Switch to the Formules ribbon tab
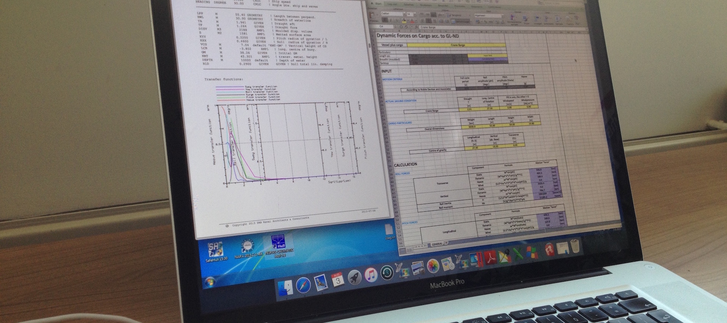The width and height of the screenshot is (727, 323). 460,6
